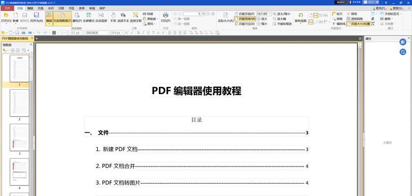This screenshot has height=196, width=412.
Task: Select the 放大镜 magnifier tool
Action: click(x=279, y=19)
